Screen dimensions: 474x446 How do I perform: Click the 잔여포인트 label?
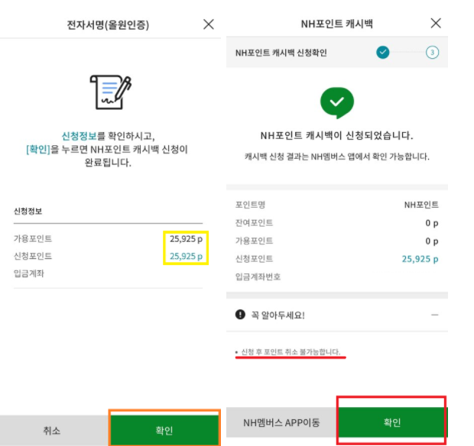point(254,223)
